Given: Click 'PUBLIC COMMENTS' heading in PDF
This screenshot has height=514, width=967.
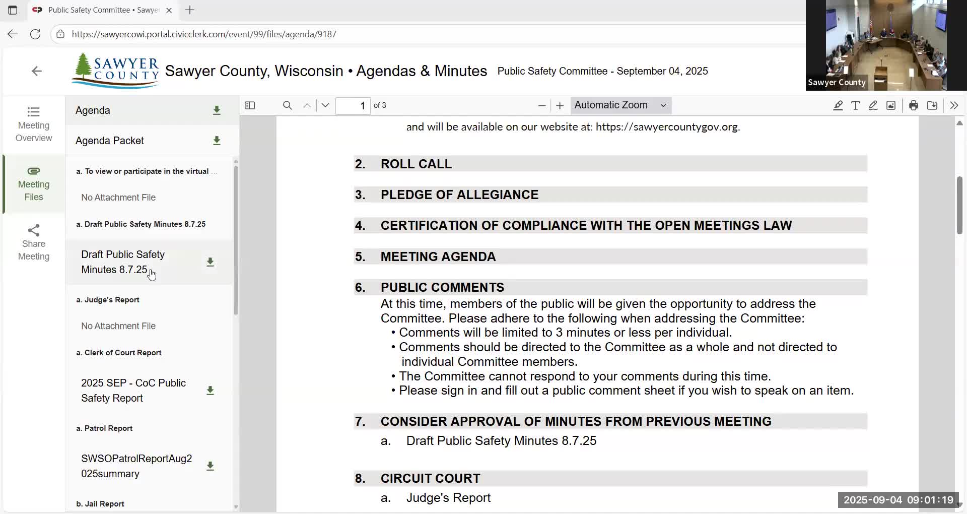Looking at the screenshot, I should pyautogui.click(x=442, y=288).
